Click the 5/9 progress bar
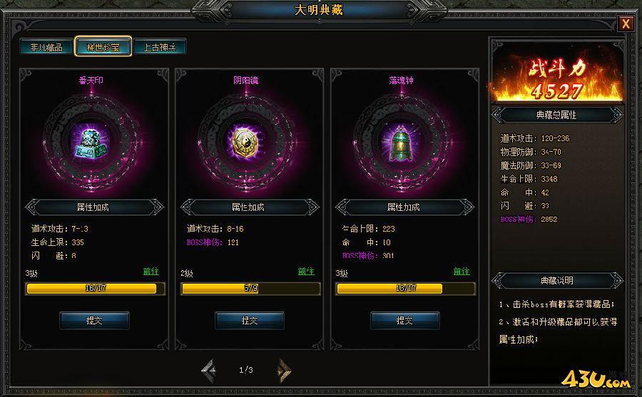 [250, 288]
